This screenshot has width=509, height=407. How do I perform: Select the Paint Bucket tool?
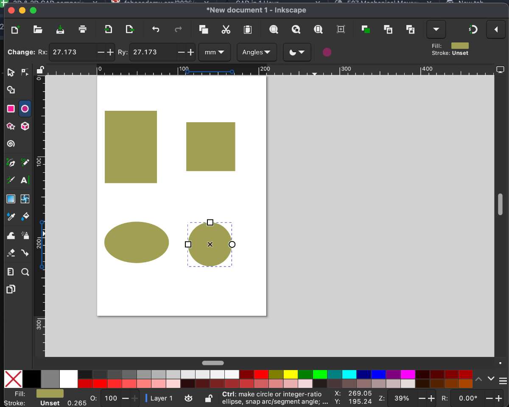tap(25, 217)
